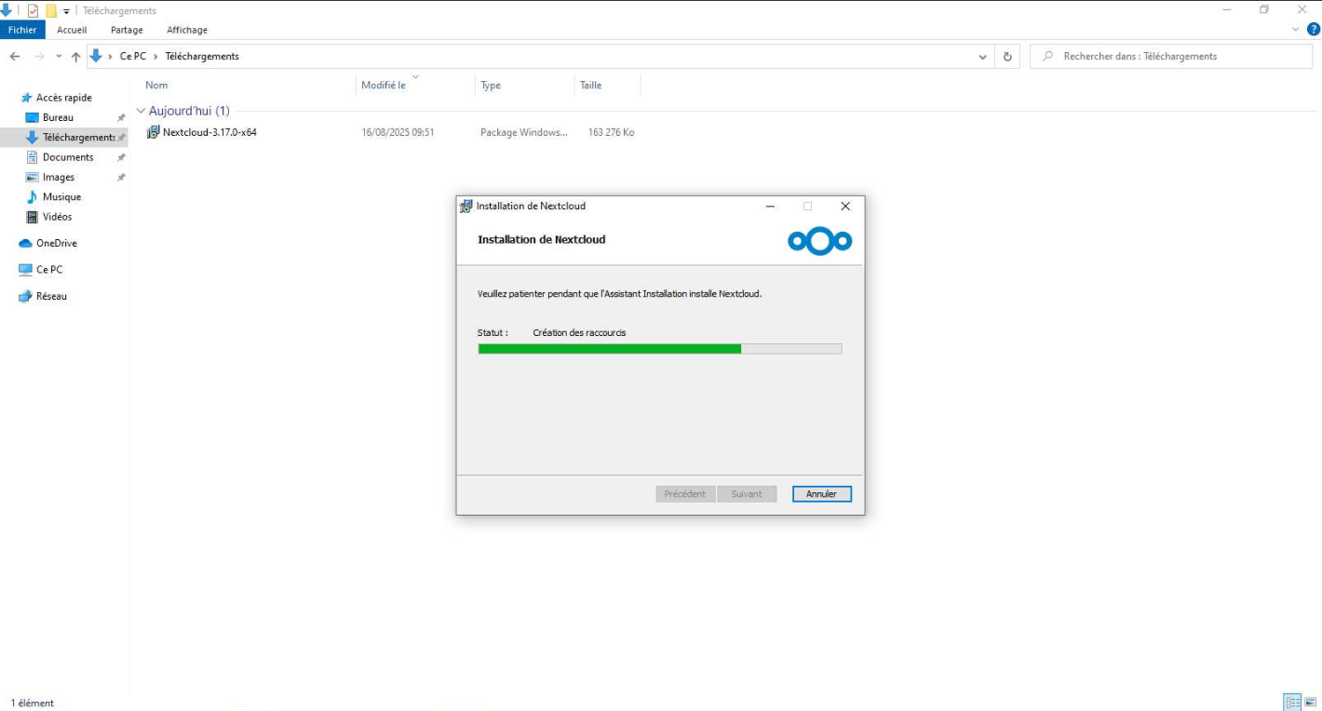This screenshot has width=1322, height=711.
Task: Open the recent locations dropdown arrow
Action: tap(59, 57)
